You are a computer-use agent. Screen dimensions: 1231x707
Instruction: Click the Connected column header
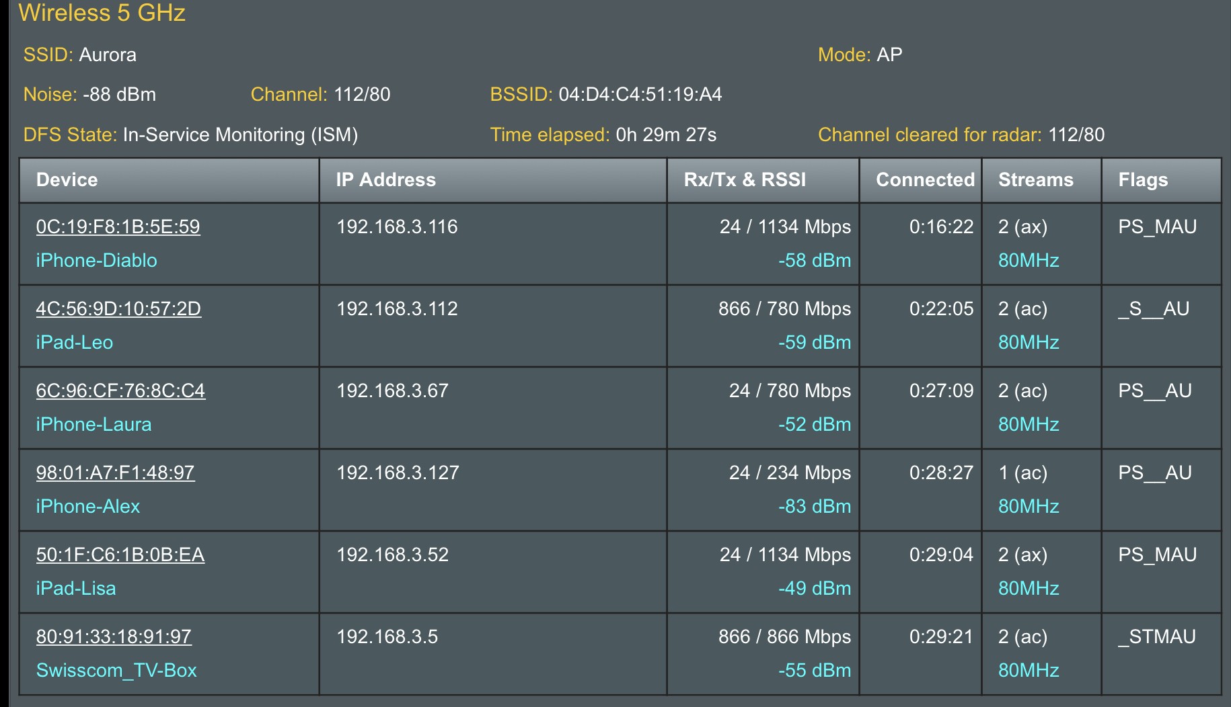[x=924, y=179]
